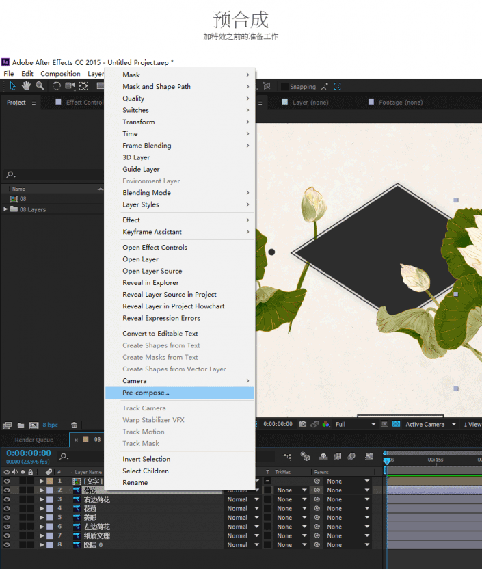Select the Unified Camera tool
Image resolution: width=482 pixels, height=569 pixels.
(70, 86)
